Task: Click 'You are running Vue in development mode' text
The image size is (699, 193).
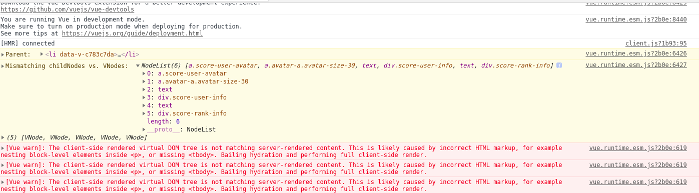Action: (x=73, y=19)
